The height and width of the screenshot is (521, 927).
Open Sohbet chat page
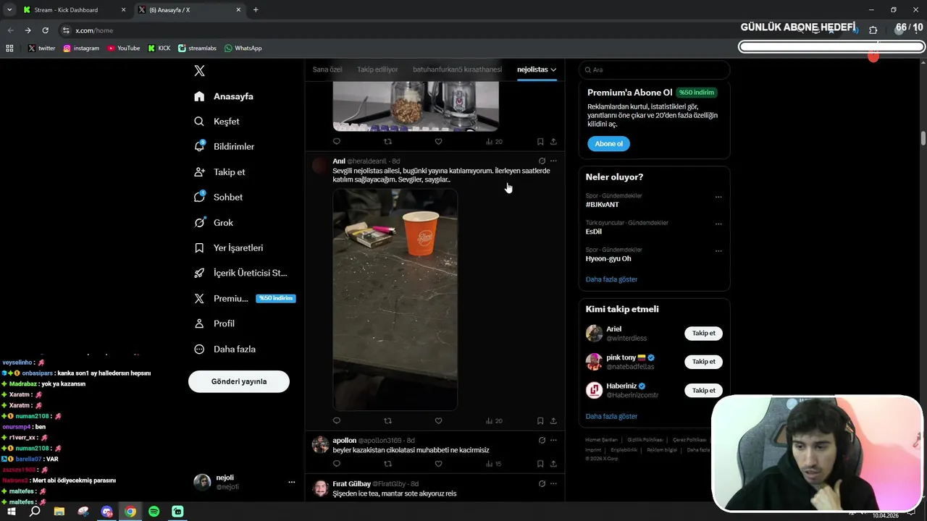[x=218, y=197]
